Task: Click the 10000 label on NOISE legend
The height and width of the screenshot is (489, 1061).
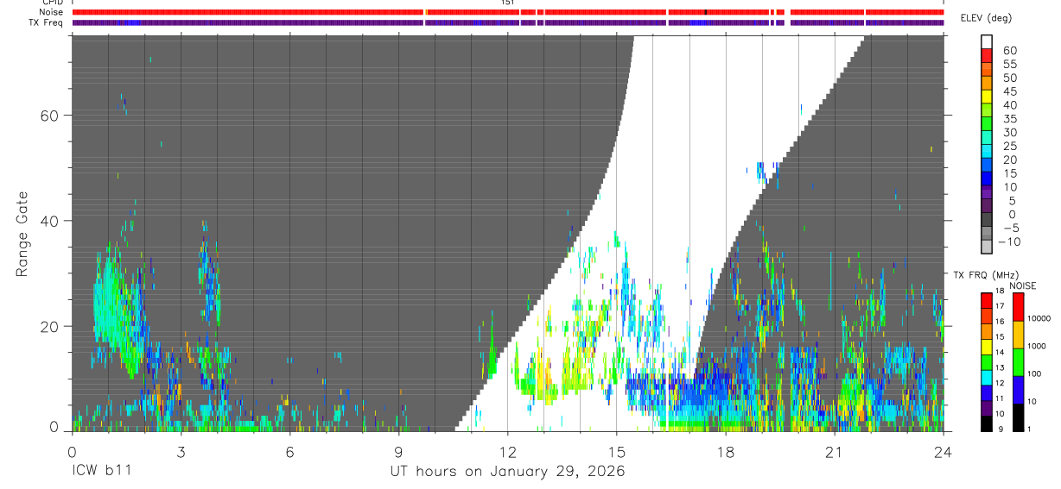Action: point(1039,318)
